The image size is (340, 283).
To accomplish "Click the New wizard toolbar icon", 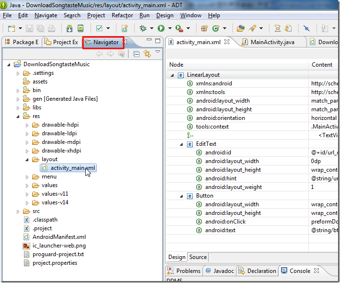I will [12, 28].
